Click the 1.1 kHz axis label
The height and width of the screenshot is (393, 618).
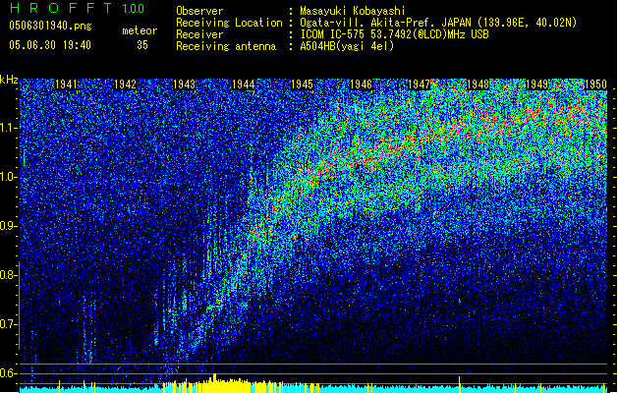[x=9, y=128]
